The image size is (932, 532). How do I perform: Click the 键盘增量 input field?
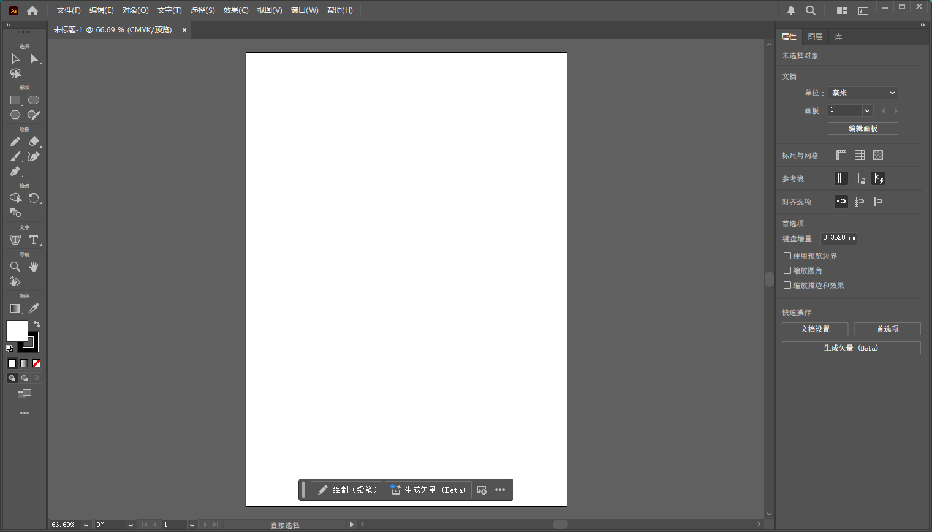point(839,238)
